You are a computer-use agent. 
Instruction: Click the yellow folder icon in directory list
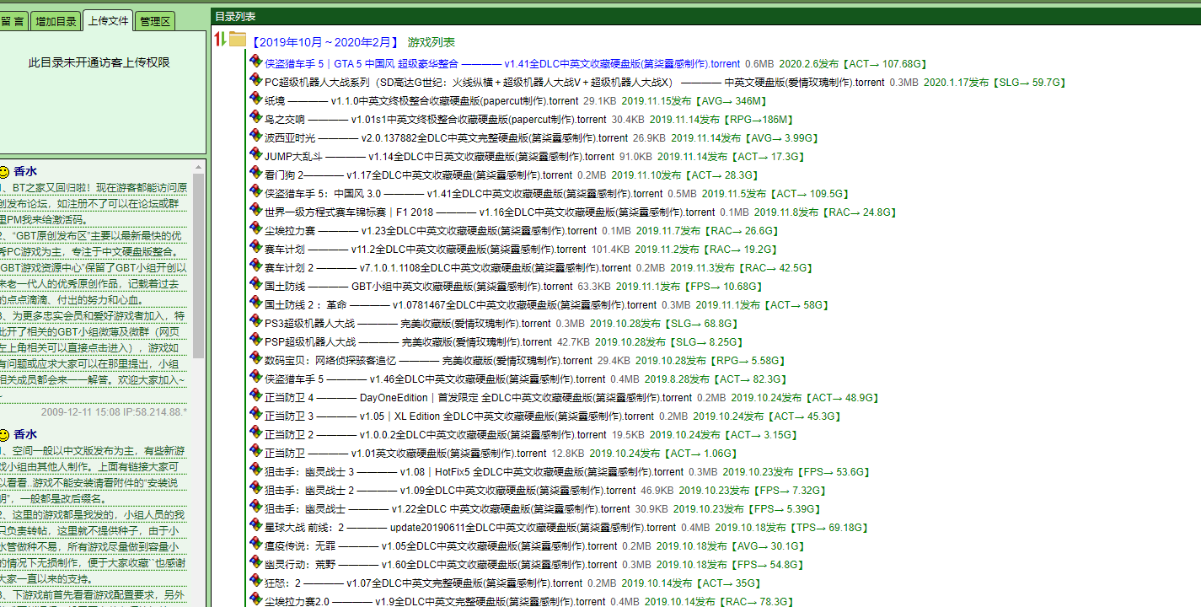coord(238,40)
